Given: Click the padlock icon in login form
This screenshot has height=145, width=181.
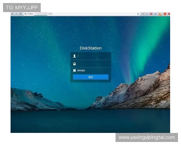Looking at the screenshot, I should pos(75,64).
